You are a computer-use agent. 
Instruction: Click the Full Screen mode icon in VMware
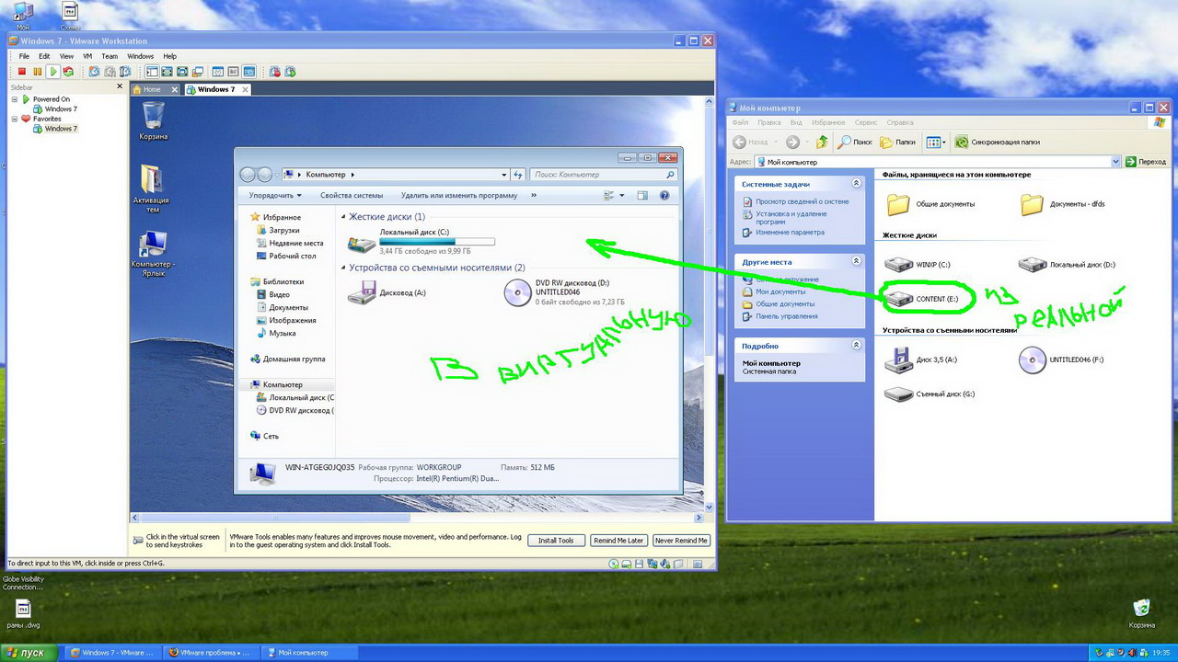[182, 72]
